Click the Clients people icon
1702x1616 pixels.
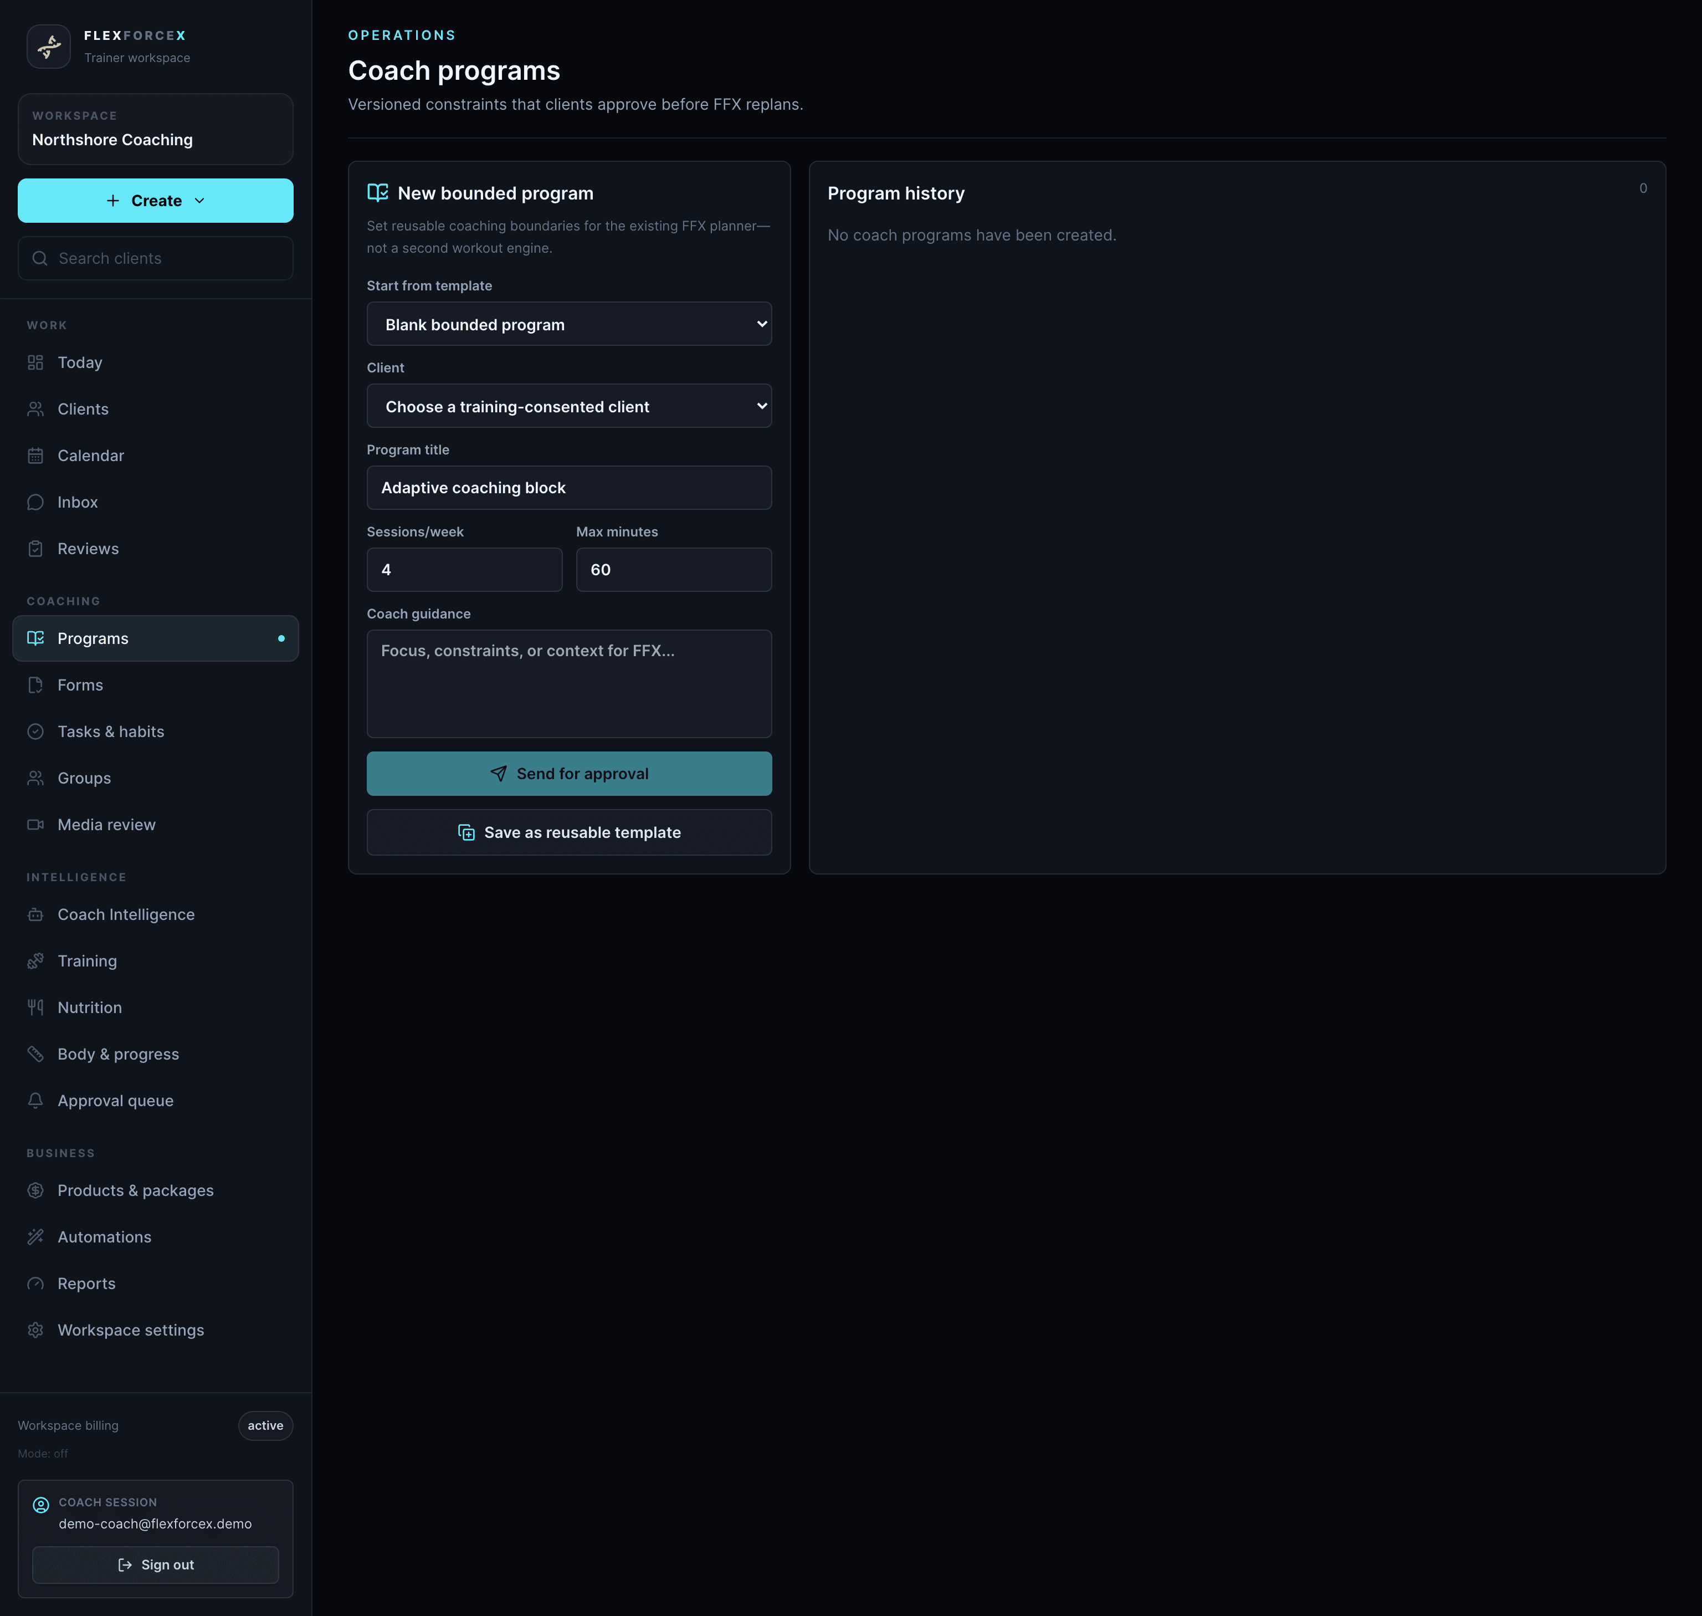pos(35,409)
